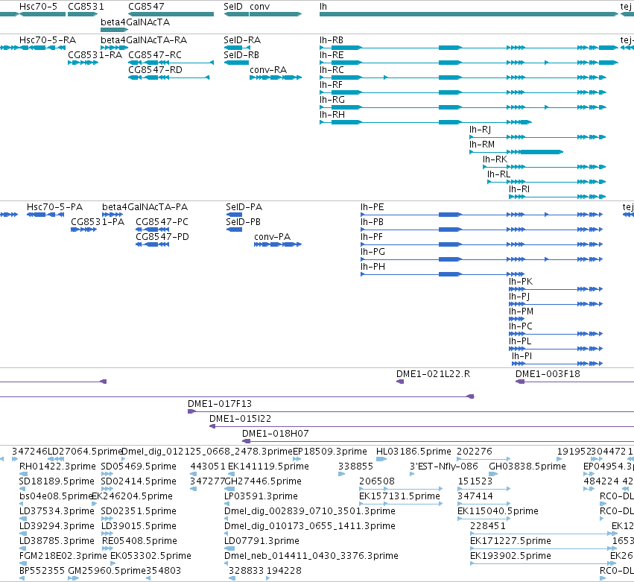The height and width of the screenshot is (582, 634).
Task: Select transcript Ih-RJ
Action: (480, 130)
